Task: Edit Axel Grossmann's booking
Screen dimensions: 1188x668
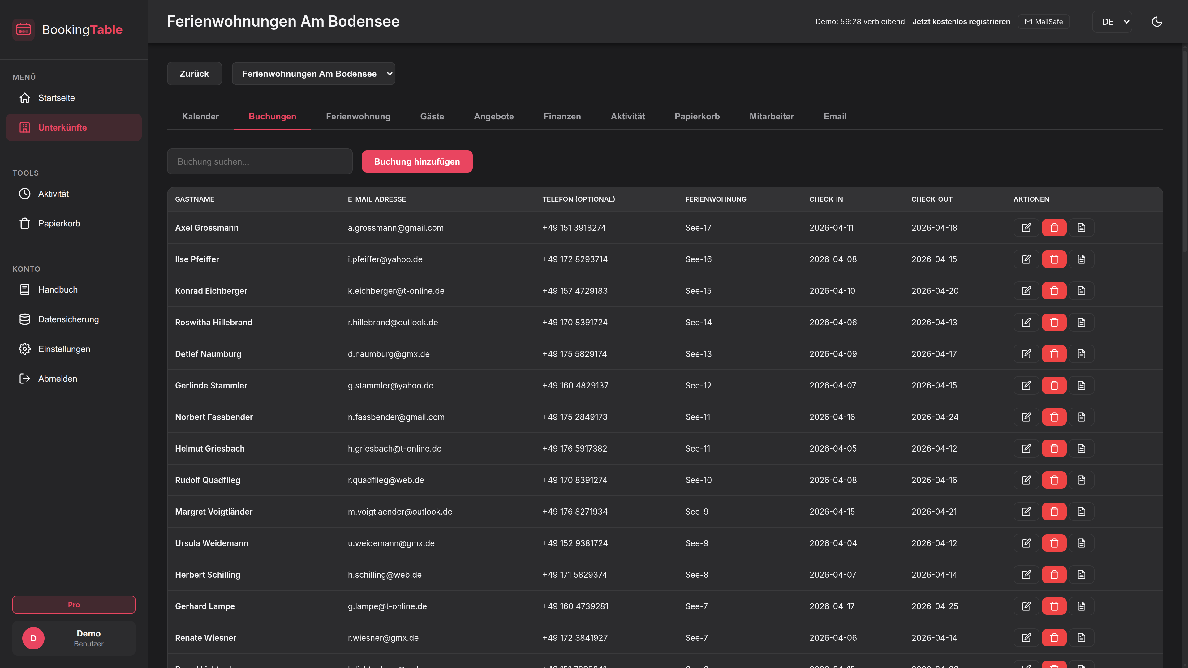Action: [x=1026, y=228]
